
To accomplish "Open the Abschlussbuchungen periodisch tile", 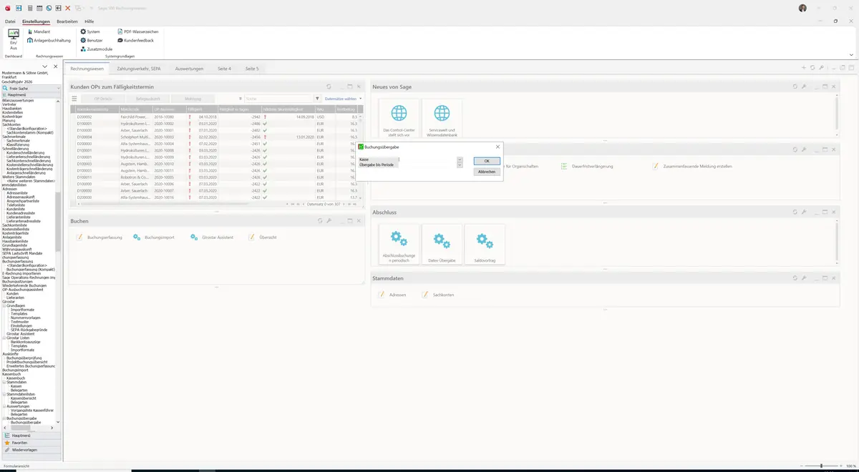I will [399, 244].
